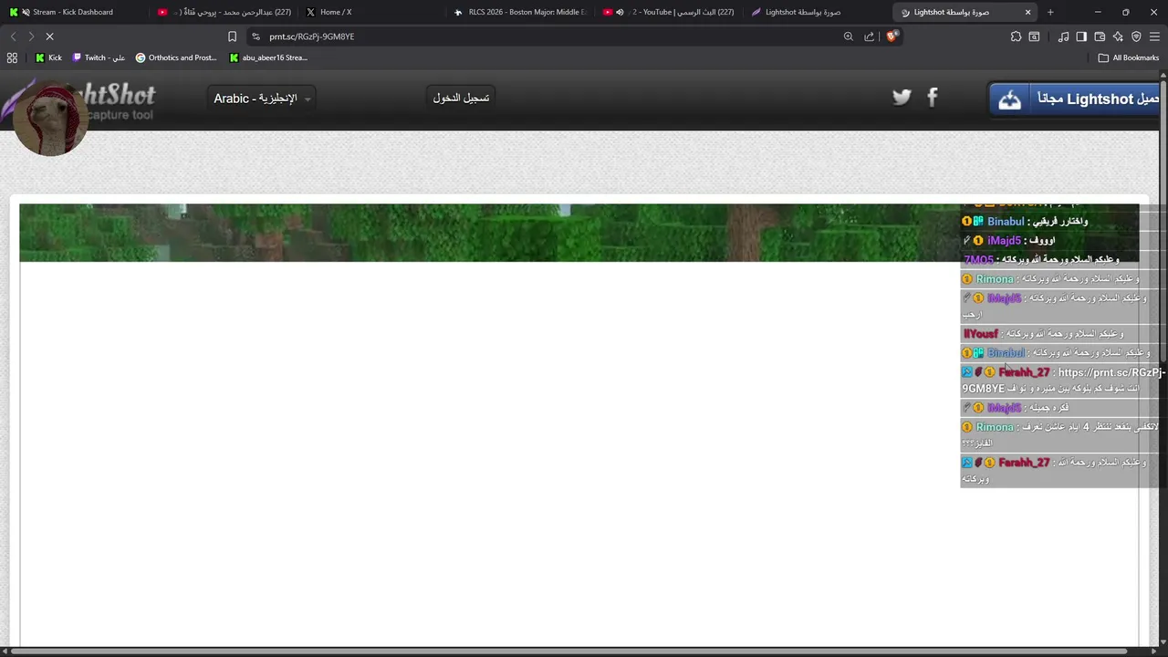The width and height of the screenshot is (1168, 657).
Task: Open Lightshot Twitter page
Action: [x=902, y=97]
